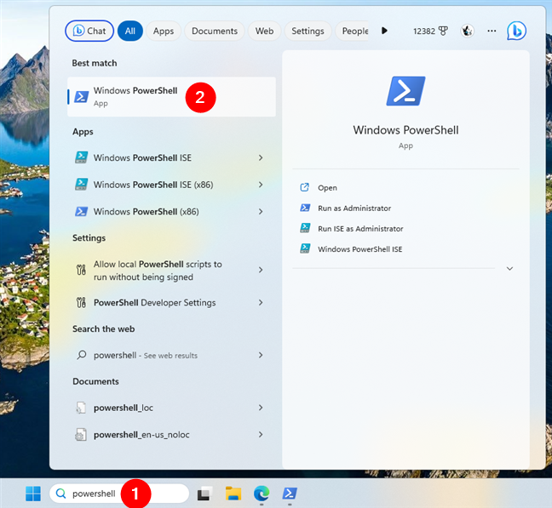Select Windows PowerShell best match result
The image size is (552, 508).
[135, 96]
